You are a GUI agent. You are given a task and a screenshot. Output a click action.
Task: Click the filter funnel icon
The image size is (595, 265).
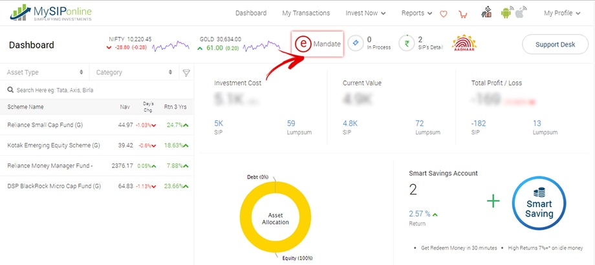point(186,72)
